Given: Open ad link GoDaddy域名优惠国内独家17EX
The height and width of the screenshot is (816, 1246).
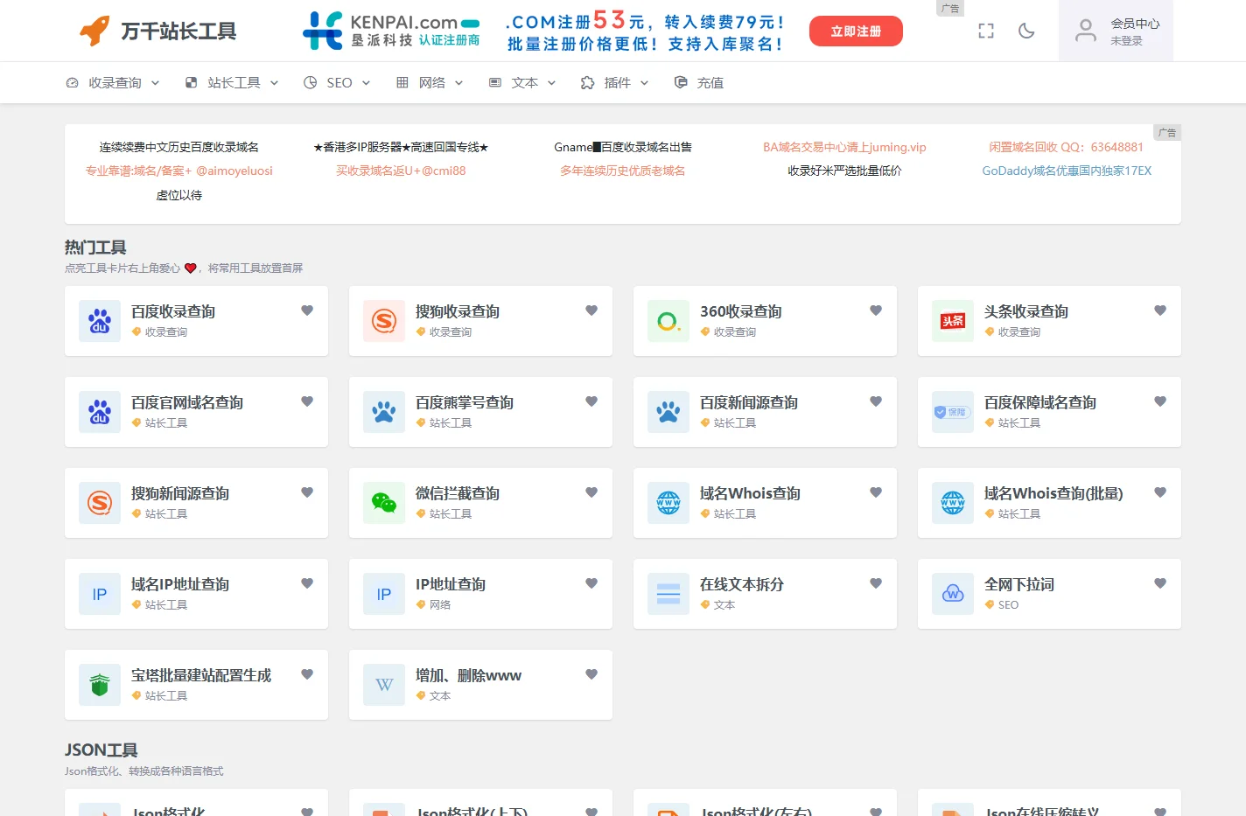Looking at the screenshot, I should pos(1067,171).
